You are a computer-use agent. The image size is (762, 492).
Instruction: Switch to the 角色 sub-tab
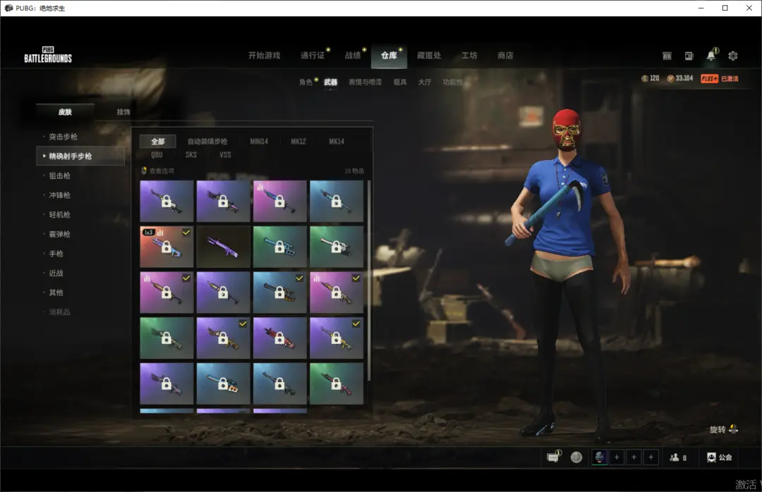(x=306, y=82)
